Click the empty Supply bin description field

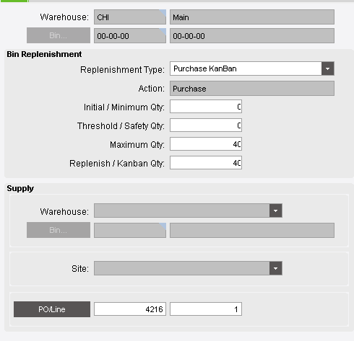[x=252, y=231]
